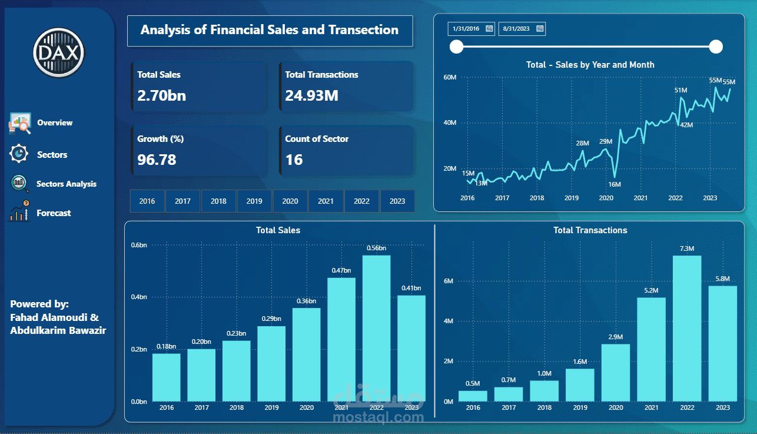Click the date slider end handle
The width and height of the screenshot is (757, 434).
[716, 47]
